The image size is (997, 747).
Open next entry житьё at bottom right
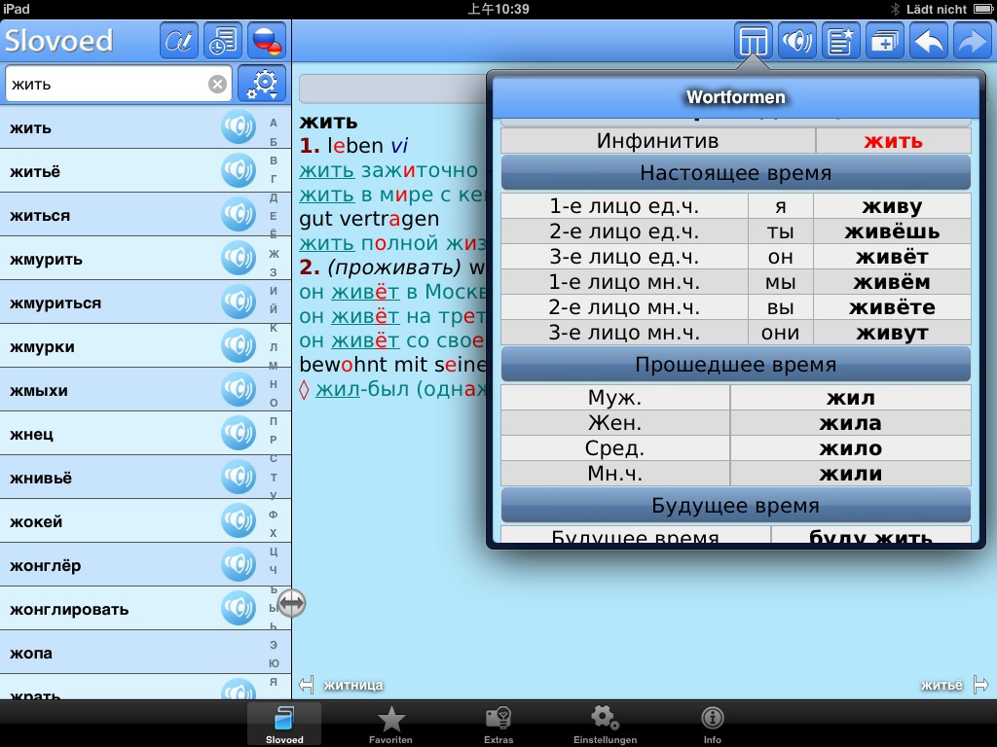pos(954,686)
